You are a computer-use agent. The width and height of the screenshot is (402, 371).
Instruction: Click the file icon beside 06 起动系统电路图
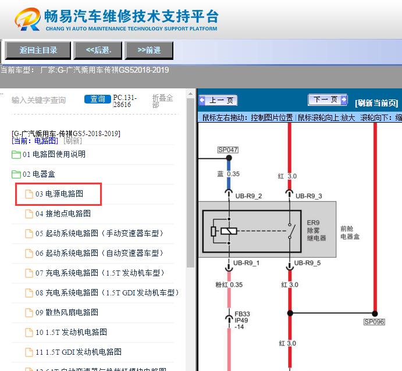(x=29, y=254)
